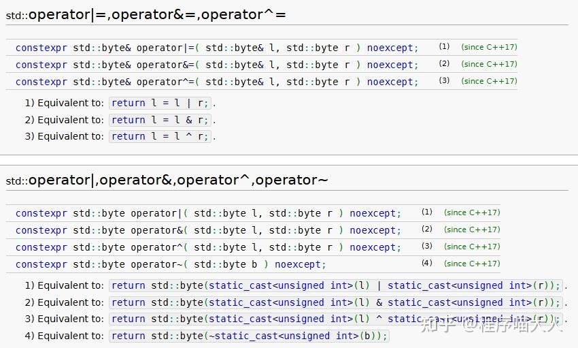Image resolution: width=578 pixels, height=348 pixels.
Task: Click the (3) marker beside operator^=
Action: click(444, 80)
